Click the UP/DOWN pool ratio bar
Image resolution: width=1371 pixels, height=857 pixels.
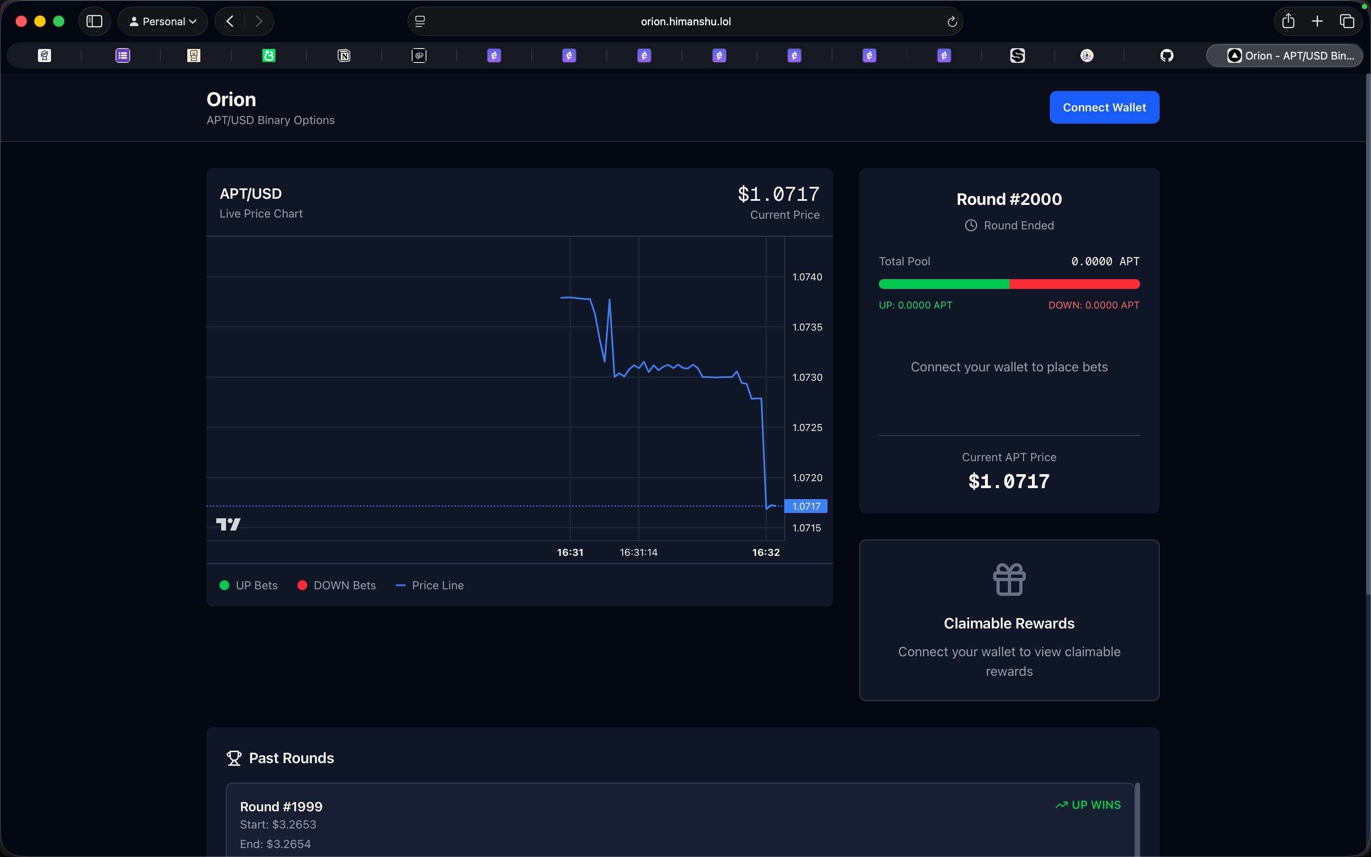[x=1008, y=284]
